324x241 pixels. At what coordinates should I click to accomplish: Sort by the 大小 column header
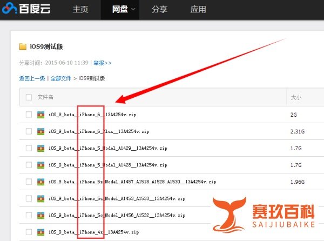pos(296,97)
